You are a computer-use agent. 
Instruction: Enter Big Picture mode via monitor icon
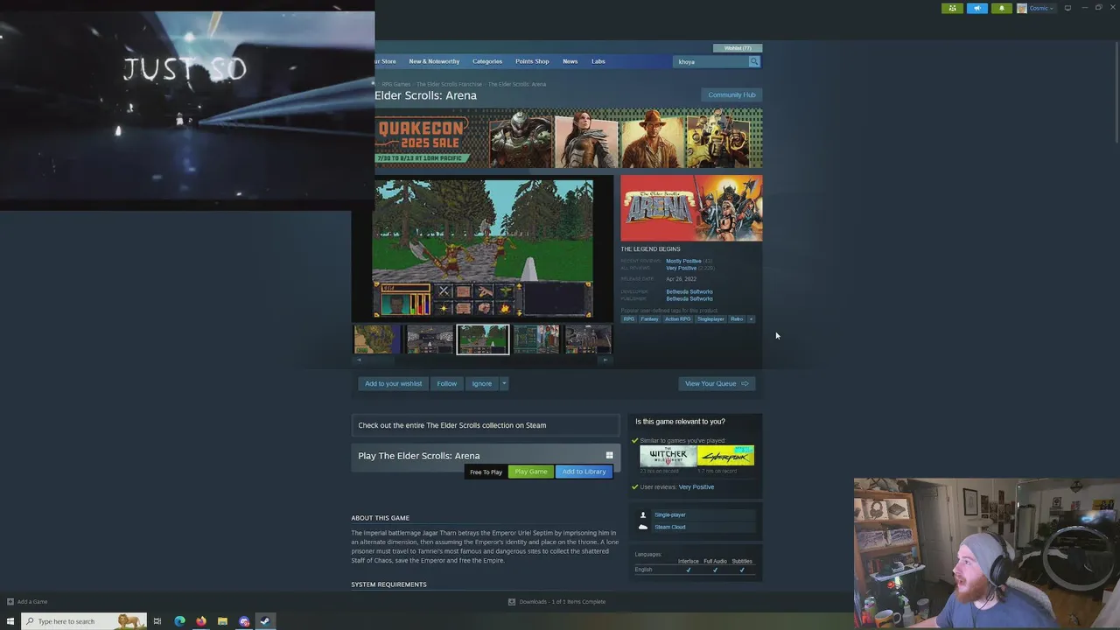click(1067, 8)
